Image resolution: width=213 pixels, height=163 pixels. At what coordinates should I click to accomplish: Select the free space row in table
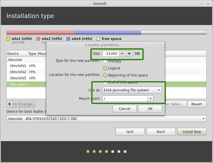(x=26, y=84)
